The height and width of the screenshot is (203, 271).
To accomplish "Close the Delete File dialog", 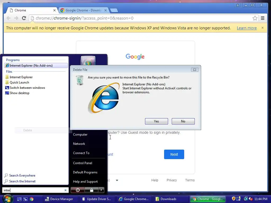I will click(195, 70).
